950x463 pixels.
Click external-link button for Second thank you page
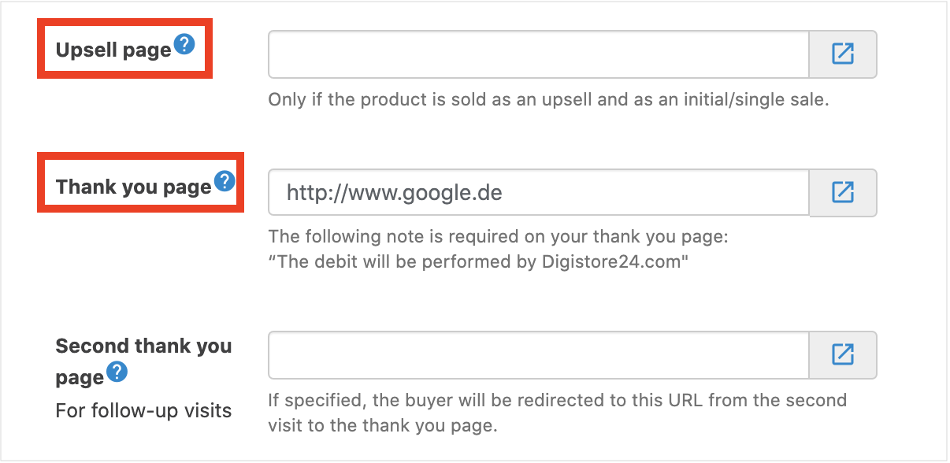(843, 354)
